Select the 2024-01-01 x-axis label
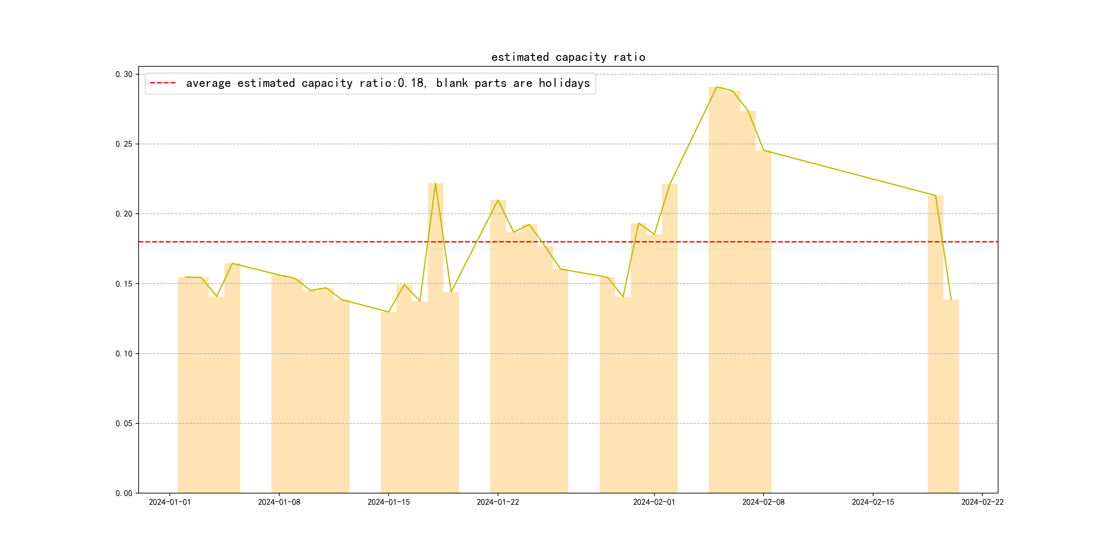The height and width of the screenshot is (554, 1109). tap(170, 502)
